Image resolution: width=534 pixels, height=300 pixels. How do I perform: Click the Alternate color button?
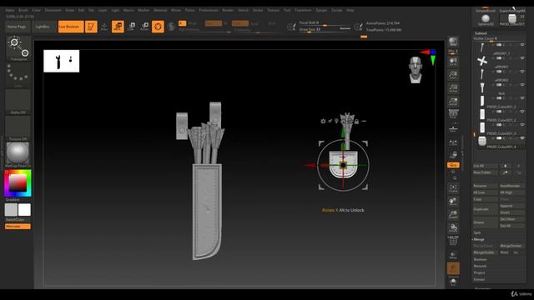click(x=18, y=227)
